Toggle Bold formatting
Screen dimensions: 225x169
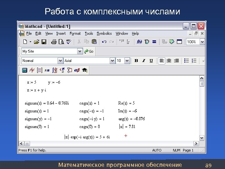[x=136, y=61]
